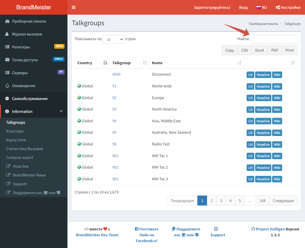Export the table as PDF
The width and height of the screenshot is (305, 248).
click(275, 50)
